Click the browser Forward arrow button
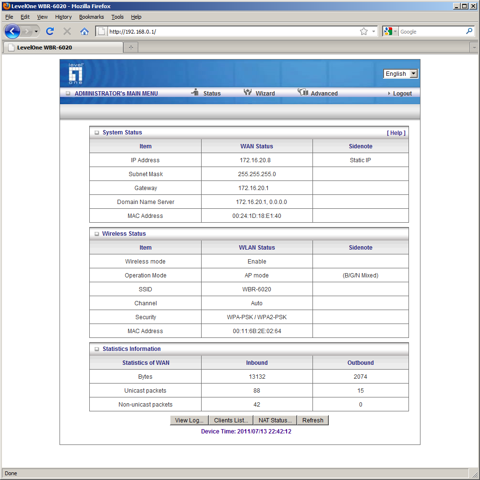 27,31
